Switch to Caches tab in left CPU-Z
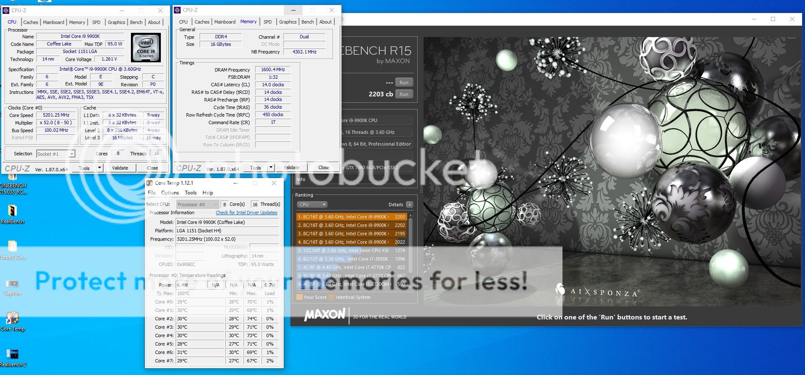This screenshot has height=375, width=805. pyautogui.click(x=31, y=22)
